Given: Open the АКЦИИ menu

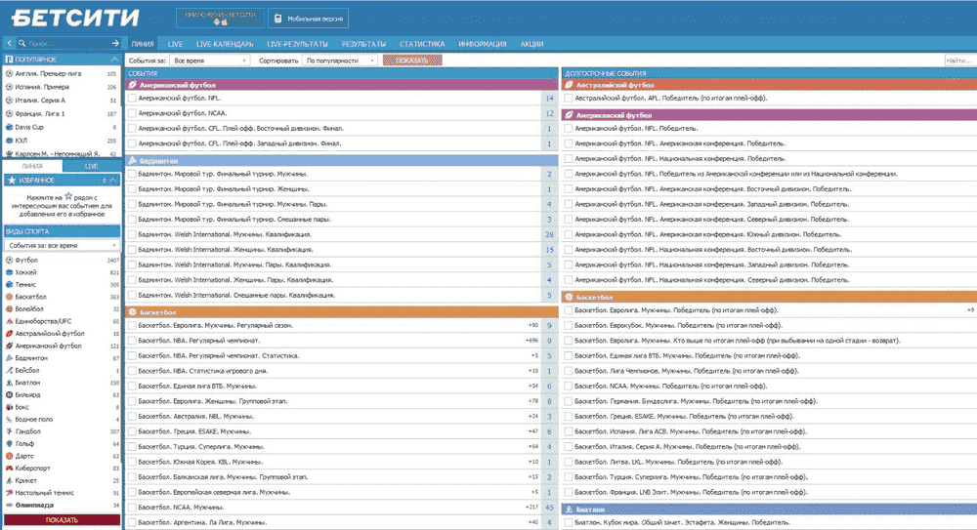Looking at the screenshot, I should [x=532, y=44].
